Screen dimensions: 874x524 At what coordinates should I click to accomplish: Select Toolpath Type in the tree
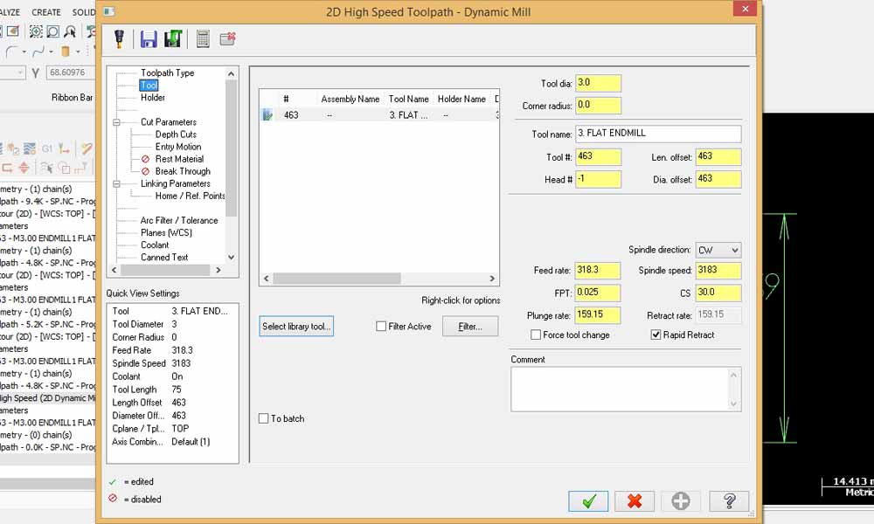click(167, 73)
